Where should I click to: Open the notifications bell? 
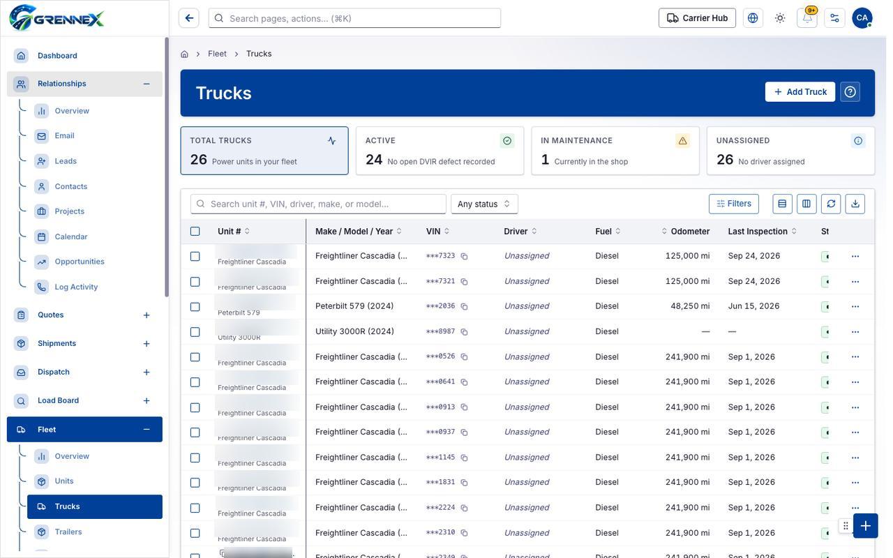tap(807, 18)
